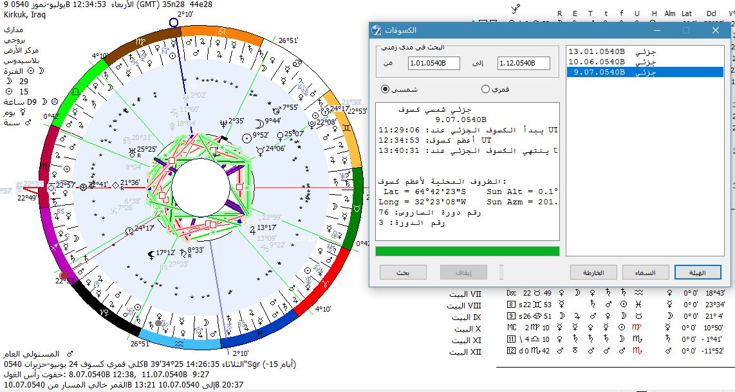Screen dimensions: 735x392
Task: Click the الخارطة map button
Action: (593, 272)
